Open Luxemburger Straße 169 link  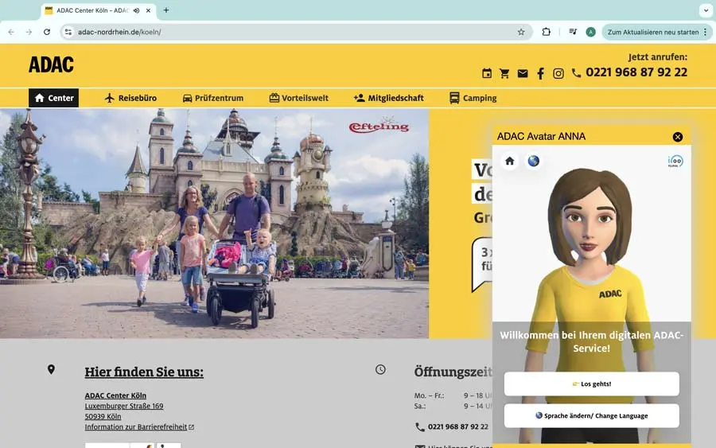[x=124, y=406]
